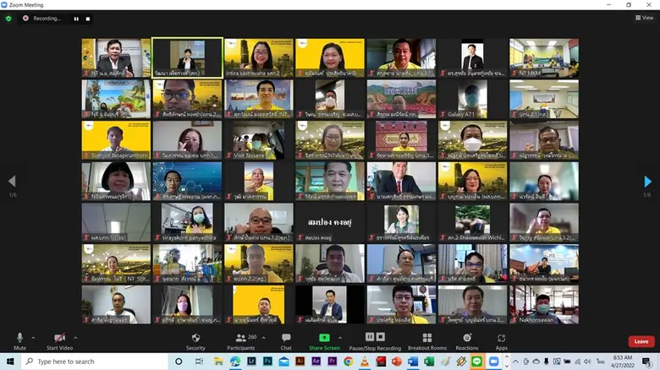
Task: Pause the recording from top indicator
Action: coord(76,18)
